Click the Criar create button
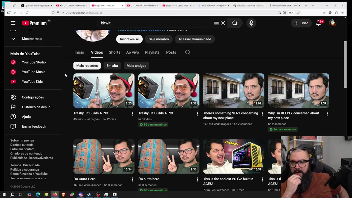This screenshot has height=198, width=352. pos(301,23)
